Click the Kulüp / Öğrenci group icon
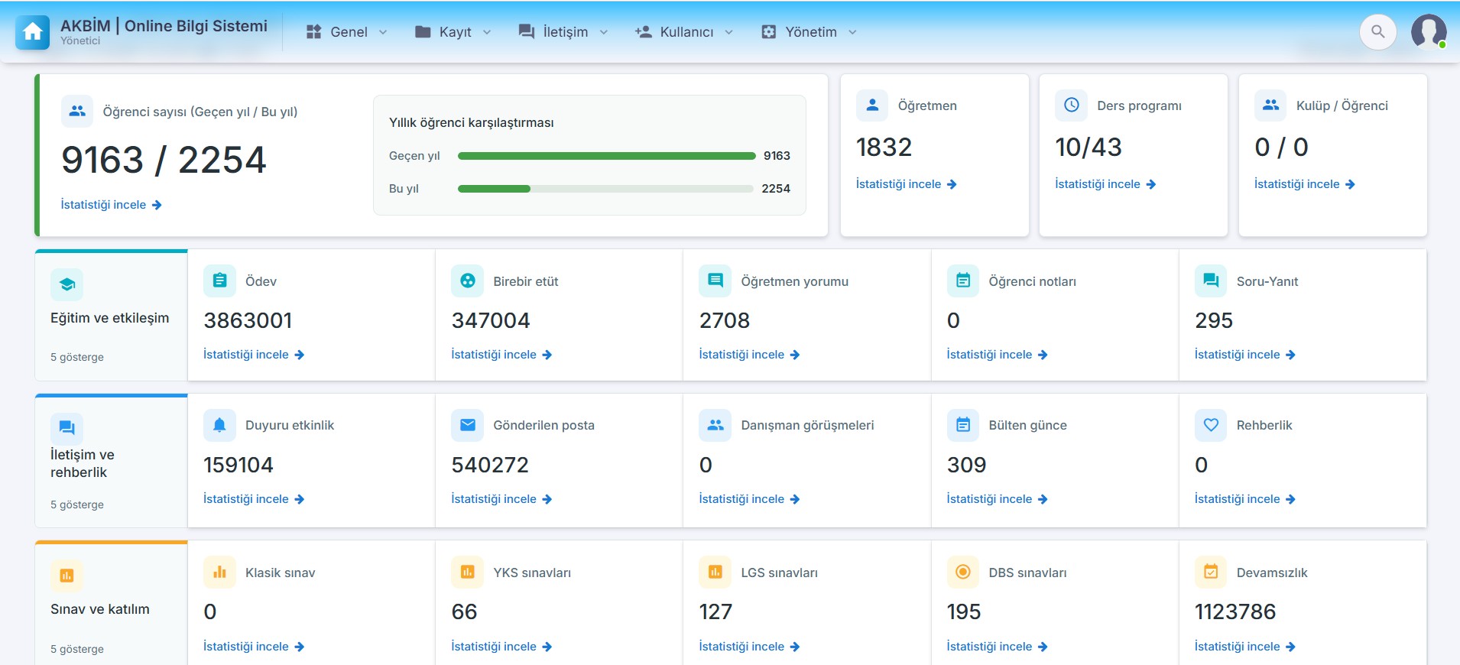Image resolution: width=1460 pixels, height=665 pixels. pyautogui.click(x=1270, y=105)
